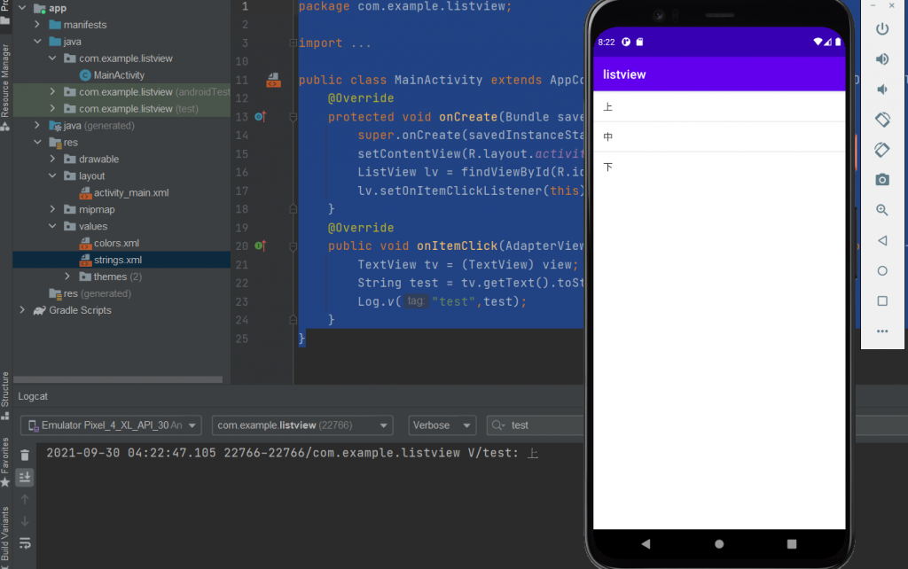Click listview app bar title
Screen dimensions: 908x569
tap(623, 74)
